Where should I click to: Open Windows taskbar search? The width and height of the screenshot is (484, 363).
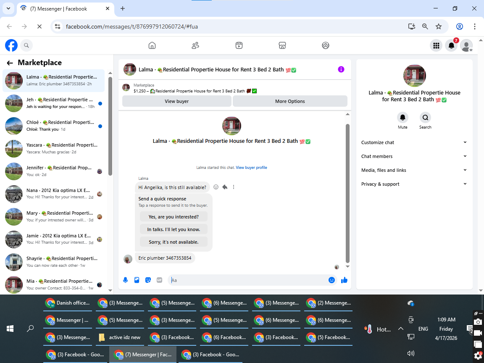click(30, 329)
